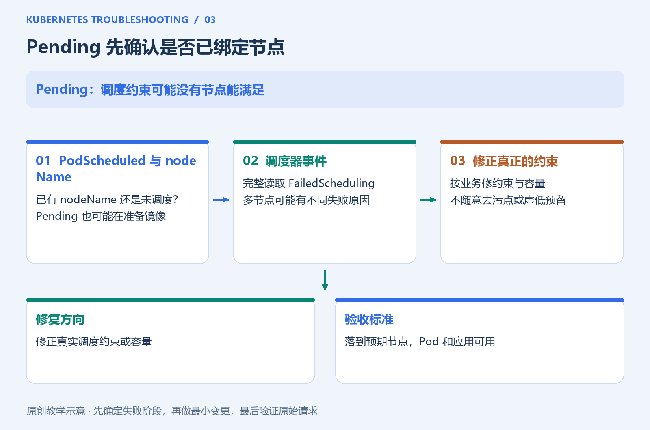Click the heading '02 调度器事件'
The width and height of the screenshot is (650, 430).
285,161
